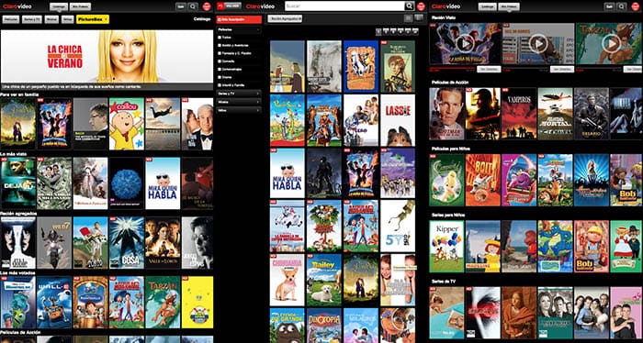
Task: Open Mis Videos tab in right panel header
Action: [509, 6]
